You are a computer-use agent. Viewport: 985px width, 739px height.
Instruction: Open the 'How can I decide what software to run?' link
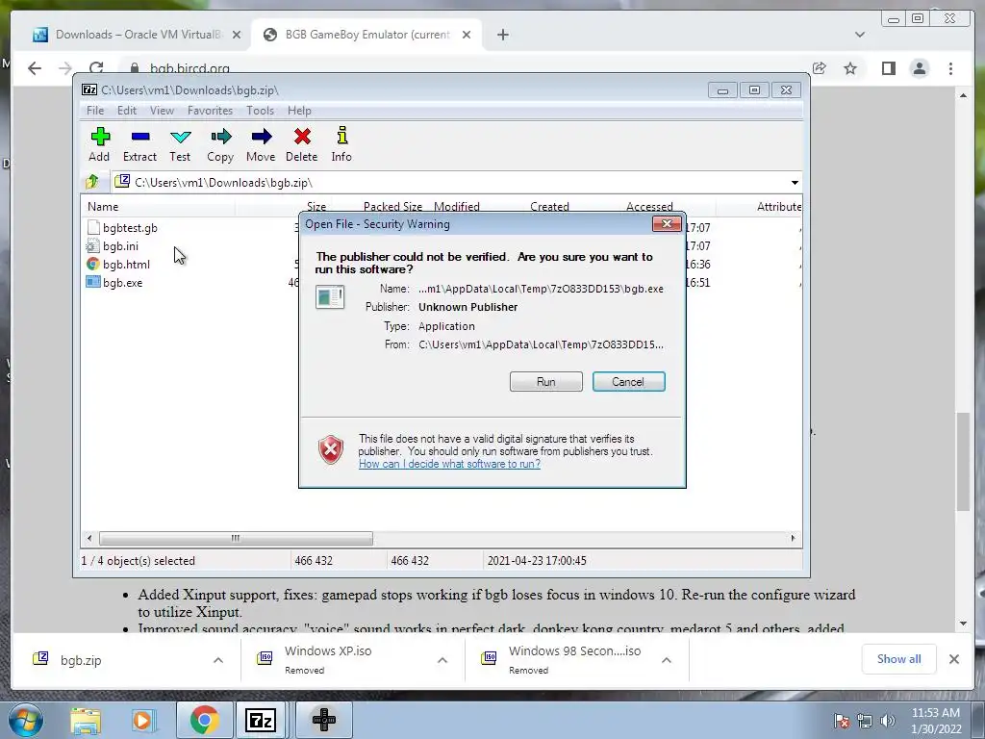pyautogui.click(x=449, y=464)
